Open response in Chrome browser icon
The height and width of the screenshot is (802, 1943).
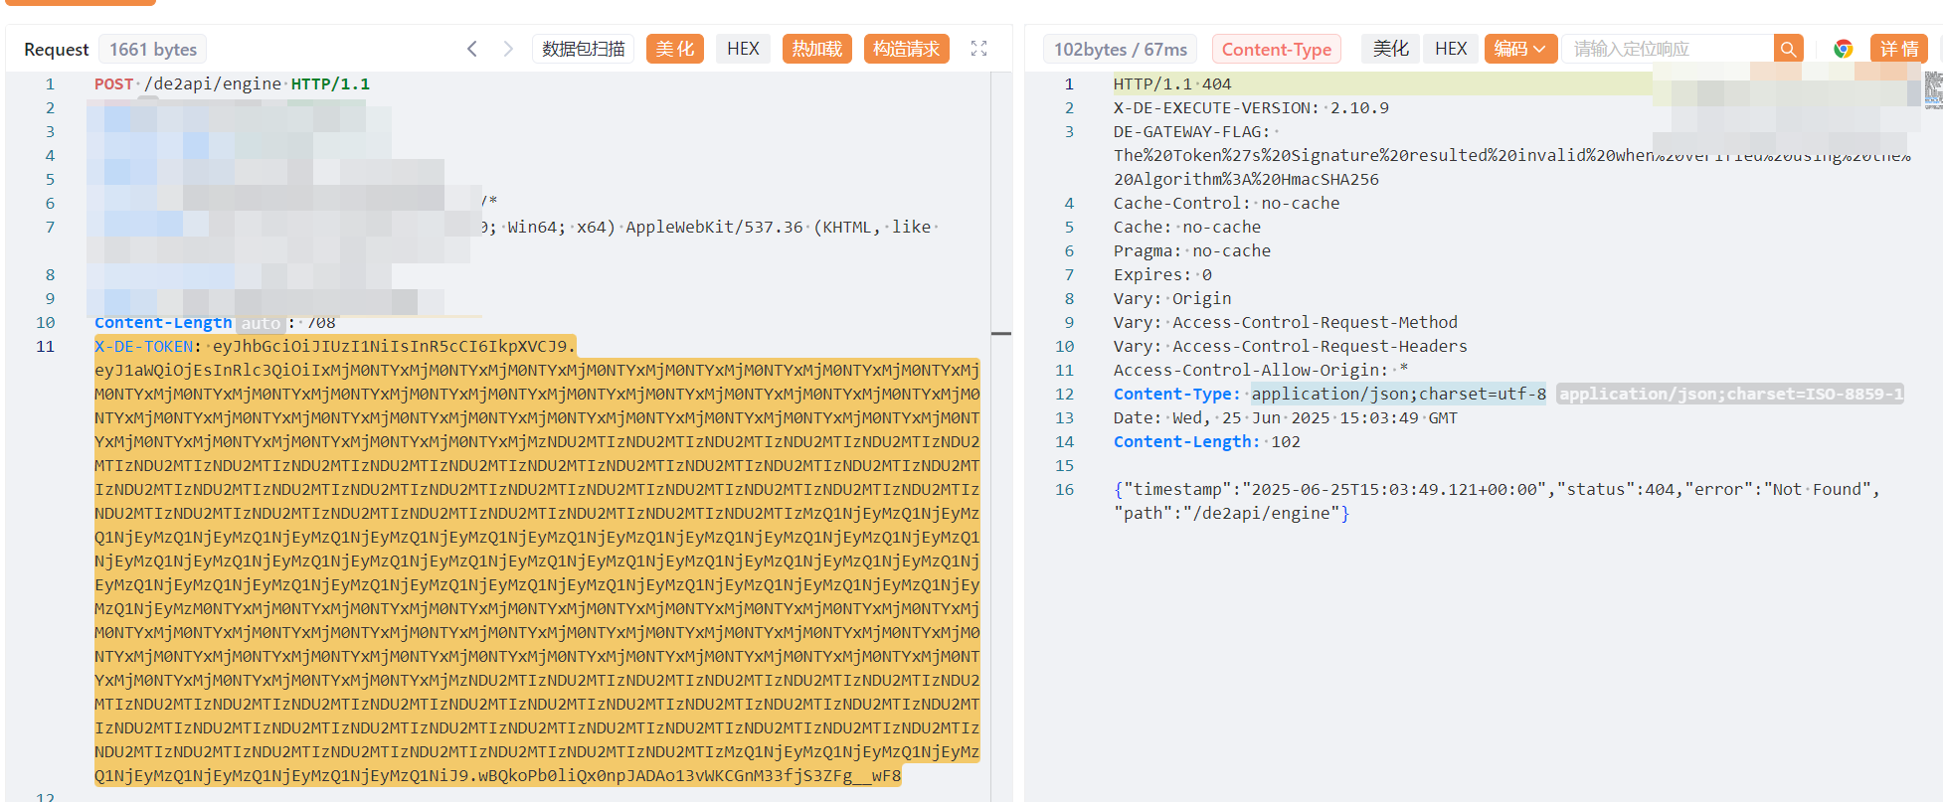1843,49
